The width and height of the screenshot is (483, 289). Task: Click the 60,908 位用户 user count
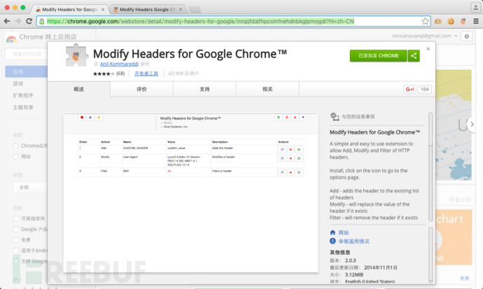[183, 73]
